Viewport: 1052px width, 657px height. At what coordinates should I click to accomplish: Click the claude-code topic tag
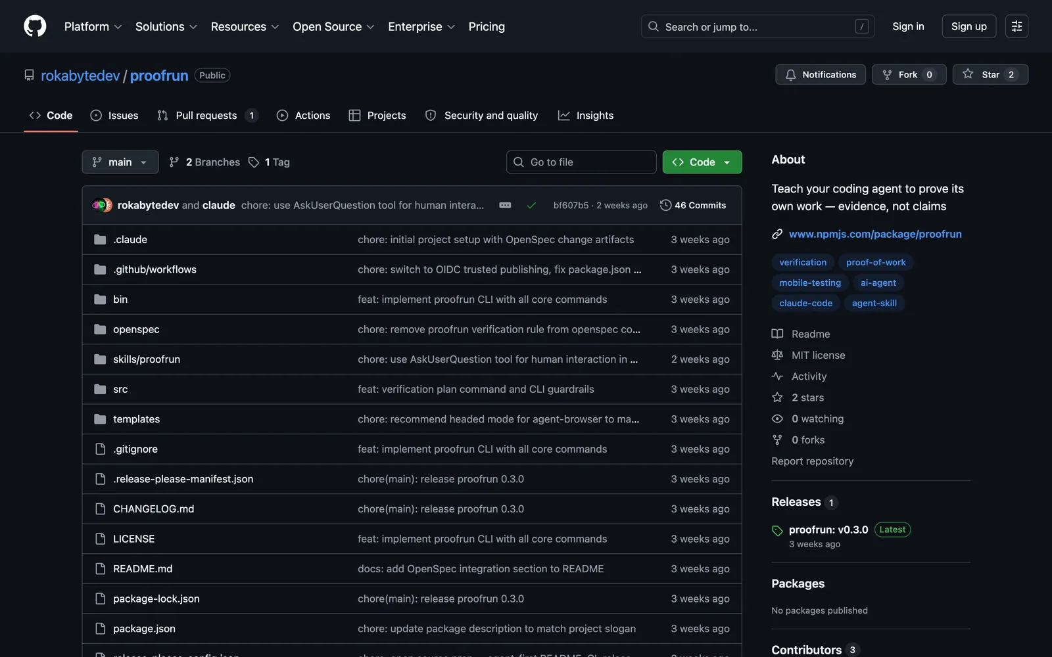point(805,303)
